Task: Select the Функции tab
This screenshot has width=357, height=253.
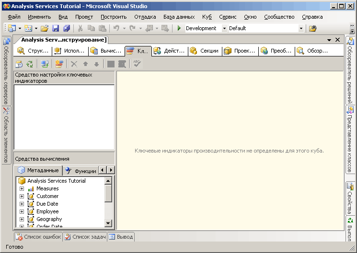Action: [x=81, y=171]
